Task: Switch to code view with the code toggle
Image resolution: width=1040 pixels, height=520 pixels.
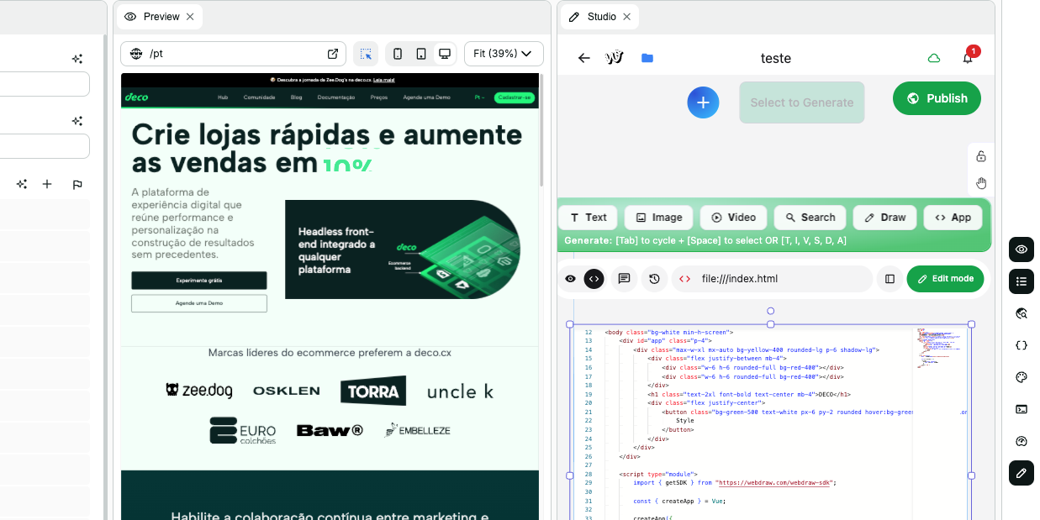Action: (594, 278)
